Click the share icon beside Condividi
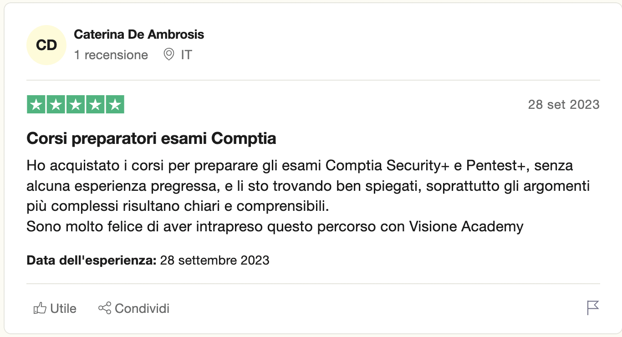622x337 pixels. point(105,308)
